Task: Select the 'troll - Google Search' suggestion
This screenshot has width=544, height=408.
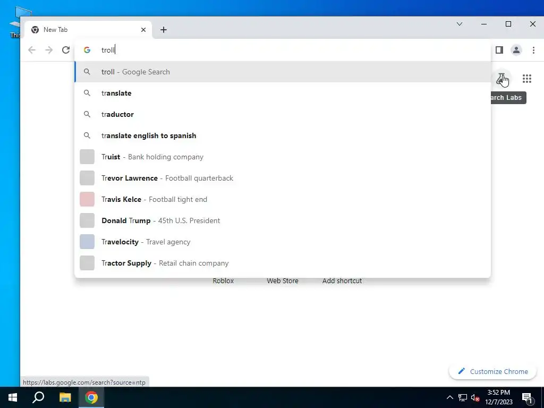Action: (283, 72)
